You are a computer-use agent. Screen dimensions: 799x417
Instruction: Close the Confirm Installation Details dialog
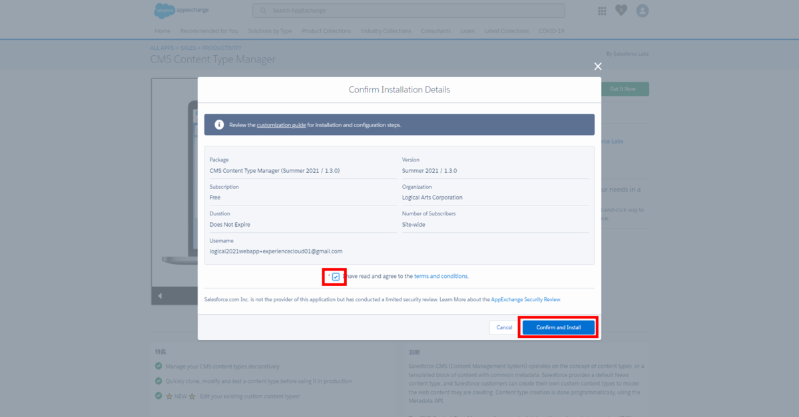(x=598, y=67)
